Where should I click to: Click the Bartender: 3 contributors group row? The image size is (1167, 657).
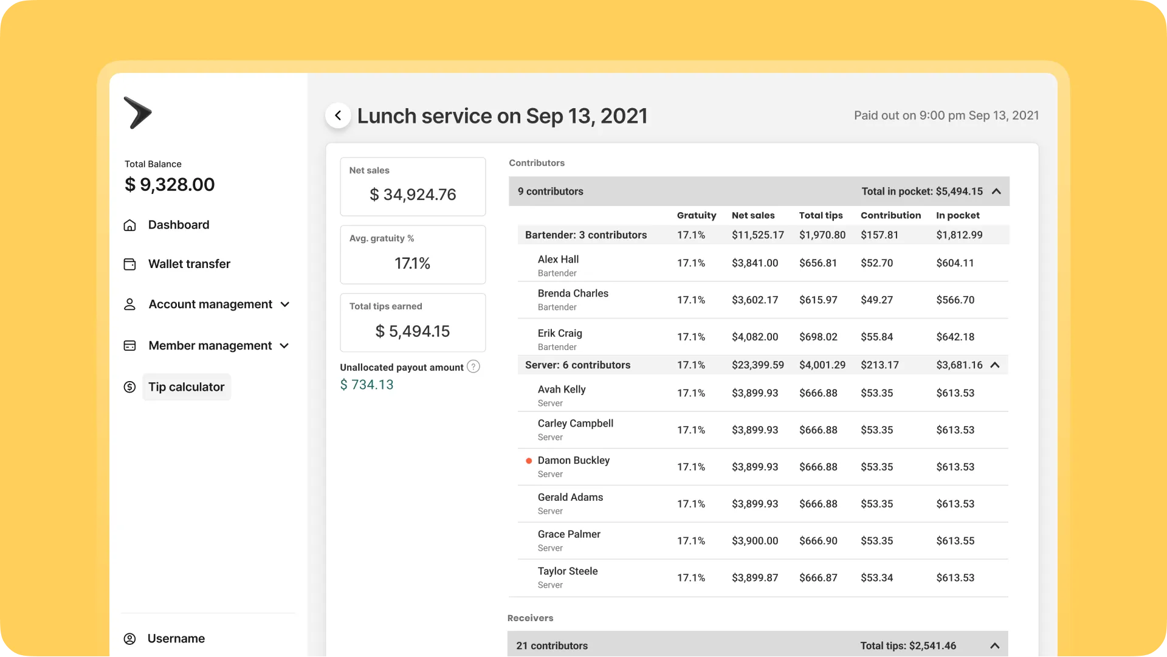point(586,235)
